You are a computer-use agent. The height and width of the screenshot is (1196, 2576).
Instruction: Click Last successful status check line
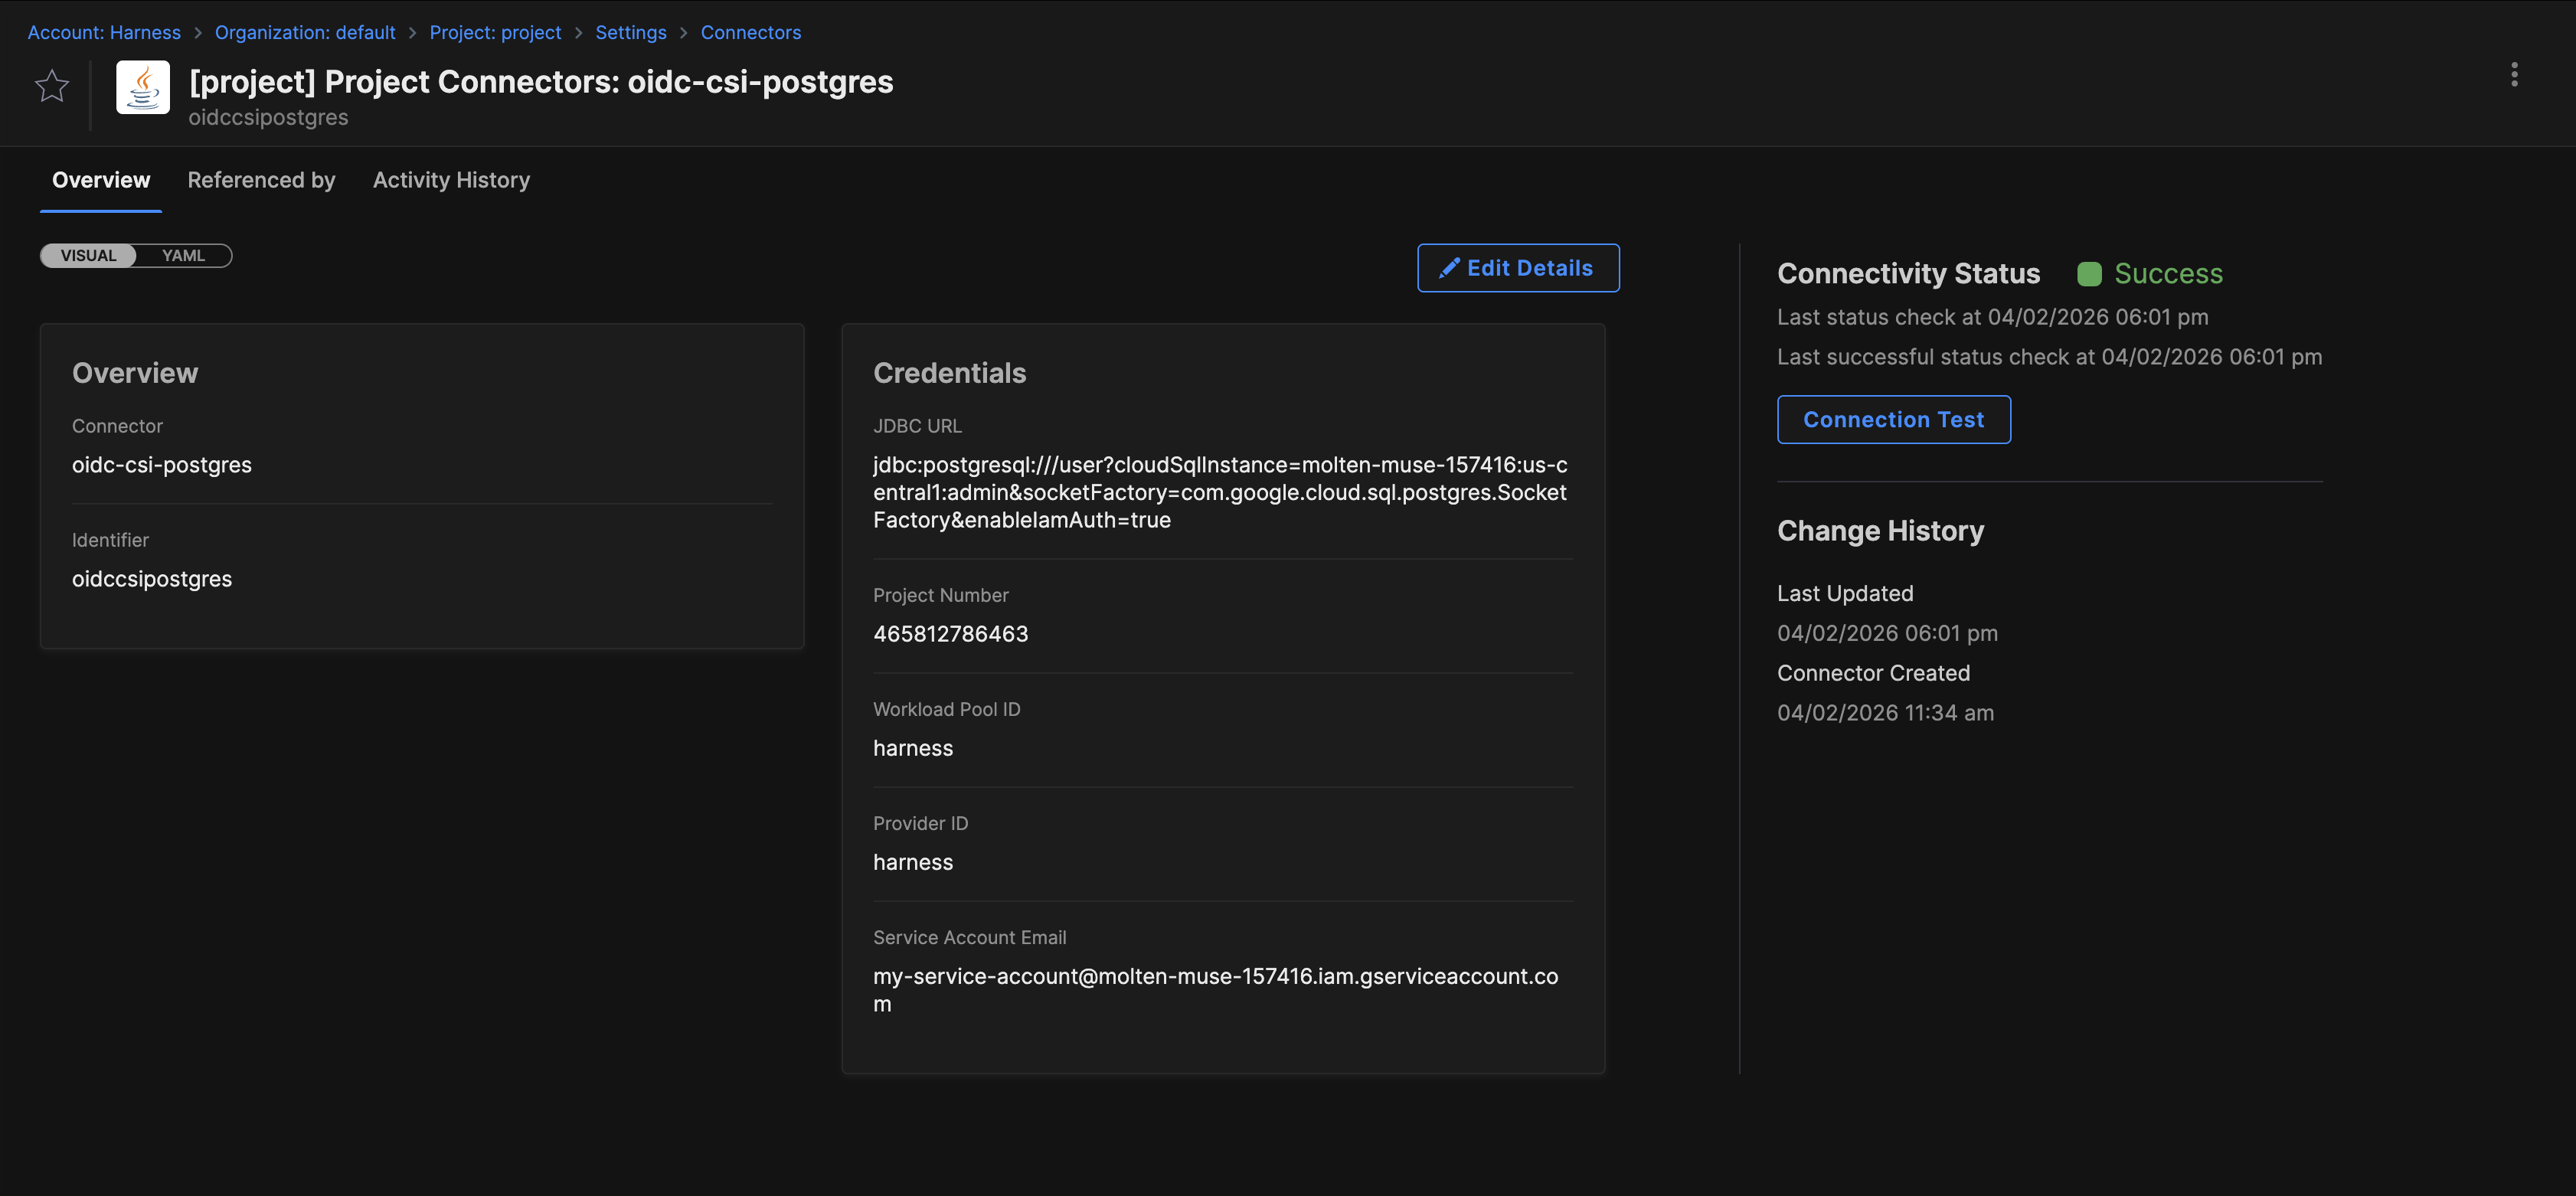click(2049, 357)
